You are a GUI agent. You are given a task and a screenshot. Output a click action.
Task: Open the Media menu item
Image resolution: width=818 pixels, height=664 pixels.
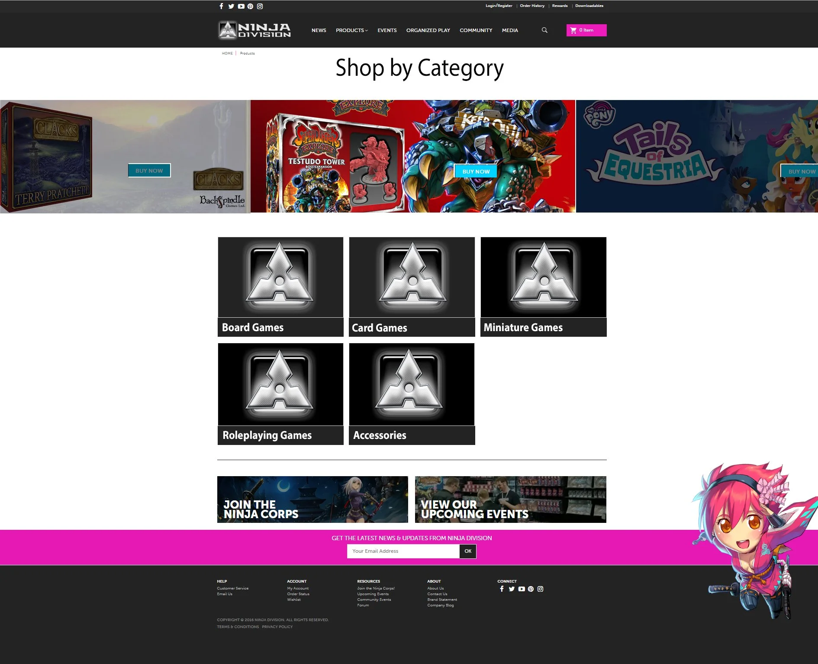pos(510,30)
